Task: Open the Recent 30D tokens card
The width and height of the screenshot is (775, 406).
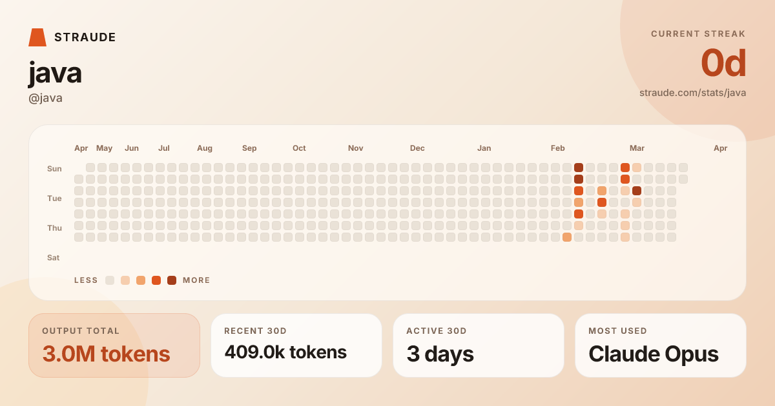Action: pos(296,345)
